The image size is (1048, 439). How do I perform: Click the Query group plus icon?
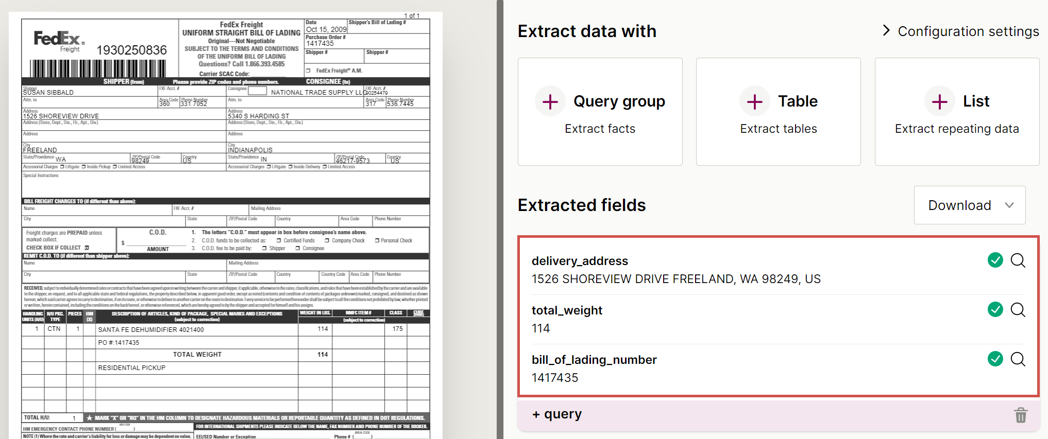coord(550,101)
